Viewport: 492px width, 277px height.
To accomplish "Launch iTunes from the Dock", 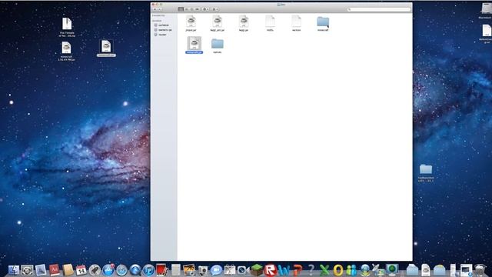I will click(148, 270).
